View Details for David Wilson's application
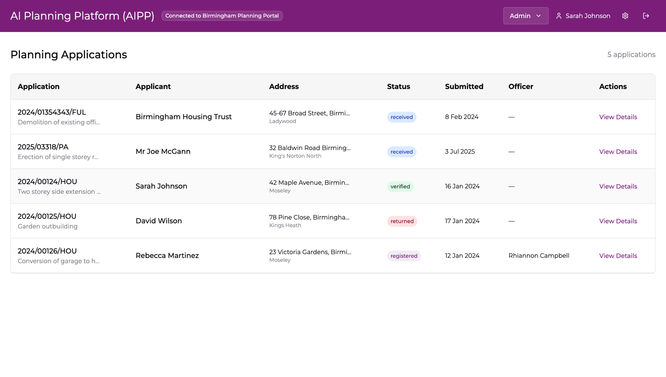Image resolution: width=666 pixels, height=377 pixels. point(618,221)
